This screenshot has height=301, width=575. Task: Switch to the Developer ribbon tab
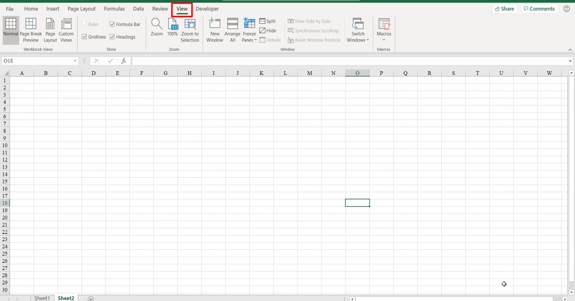click(207, 9)
